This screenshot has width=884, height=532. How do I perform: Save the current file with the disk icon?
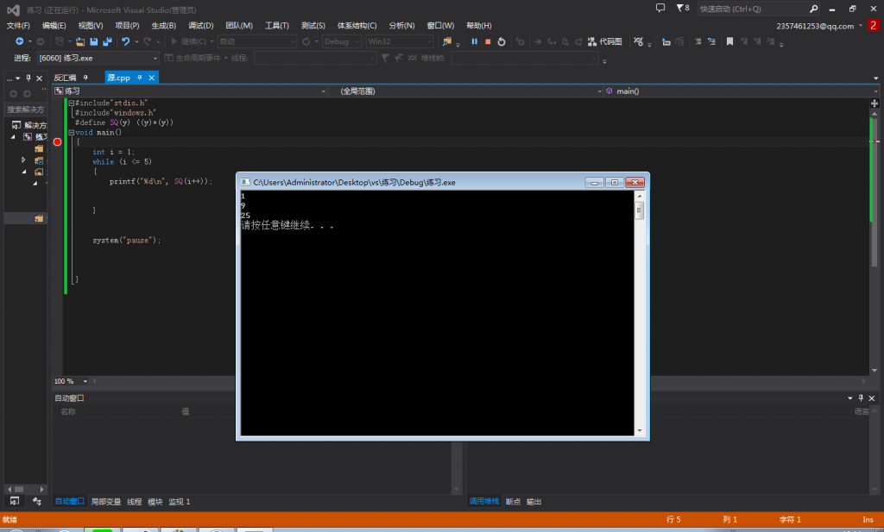93,41
